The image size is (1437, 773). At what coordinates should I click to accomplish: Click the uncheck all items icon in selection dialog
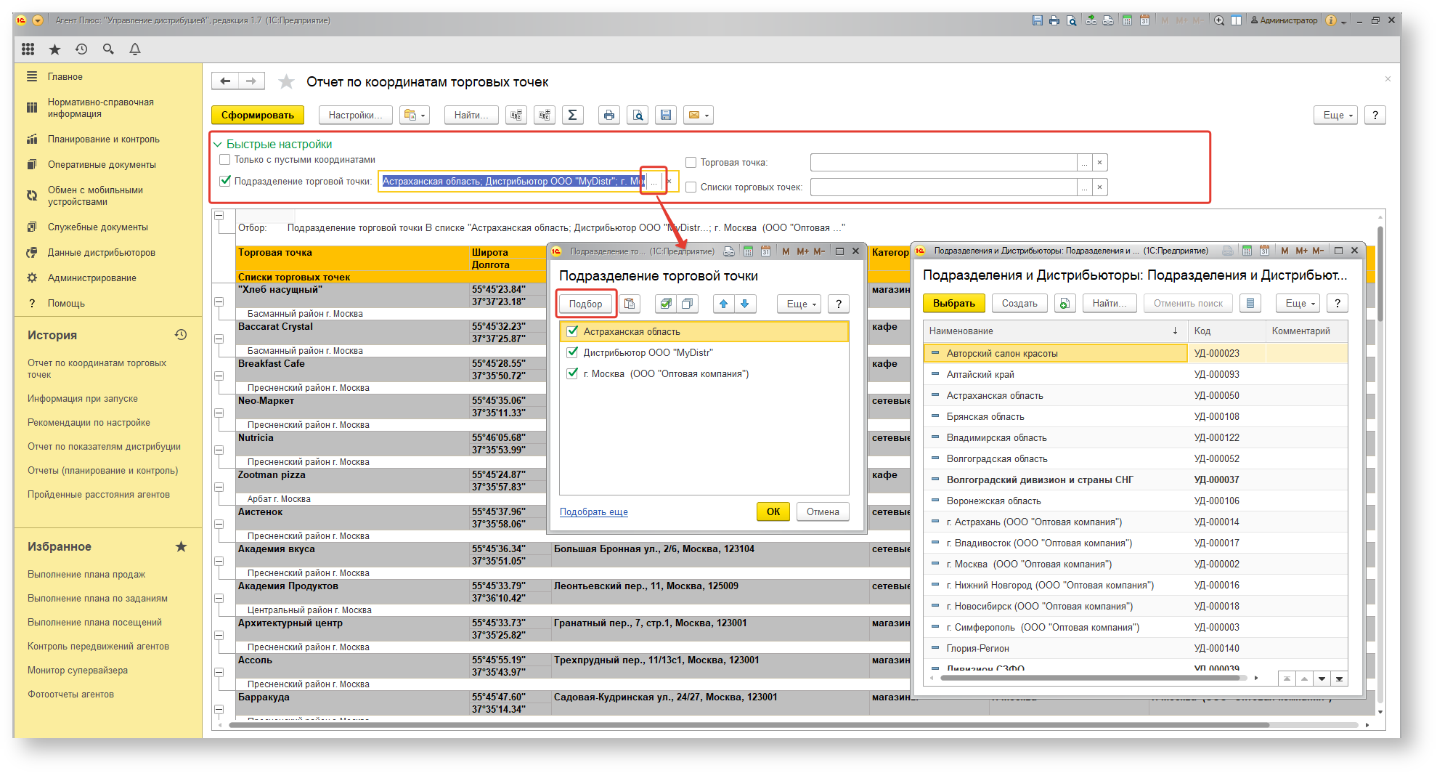[x=687, y=304]
